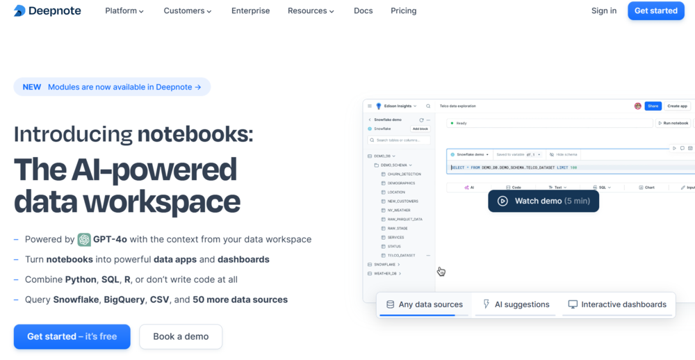Select the Any data sources tab
This screenshot has width=695, height=360.
[424, 304]
